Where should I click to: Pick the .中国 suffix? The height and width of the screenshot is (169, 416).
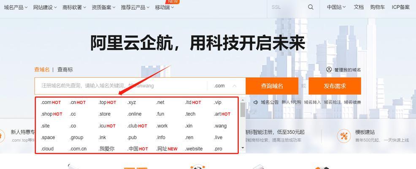[138, 149]
